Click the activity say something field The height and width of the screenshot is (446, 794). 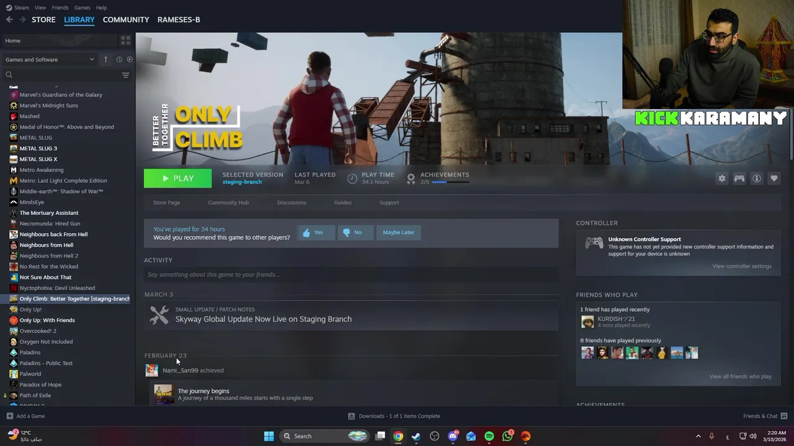pyautogui.click(x=351, y=274)
